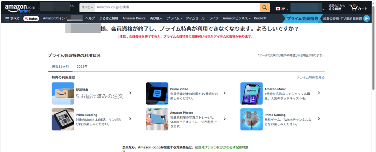Click the プライム特典を見る link
Viewport: 376px width, 152px height.
[310, 77]
